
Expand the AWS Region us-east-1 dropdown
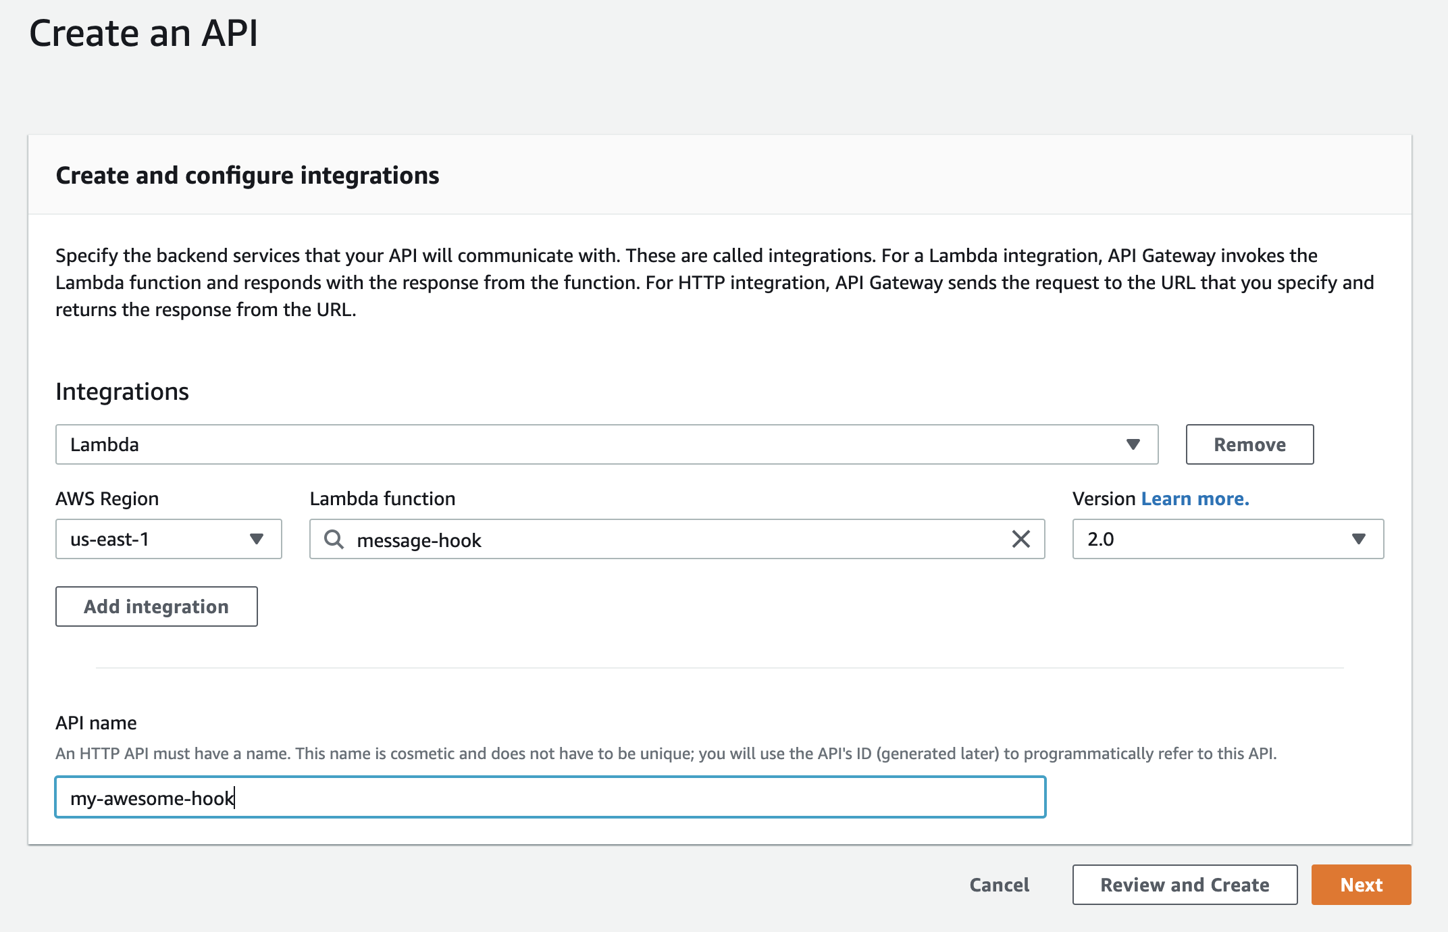point(167,539)
